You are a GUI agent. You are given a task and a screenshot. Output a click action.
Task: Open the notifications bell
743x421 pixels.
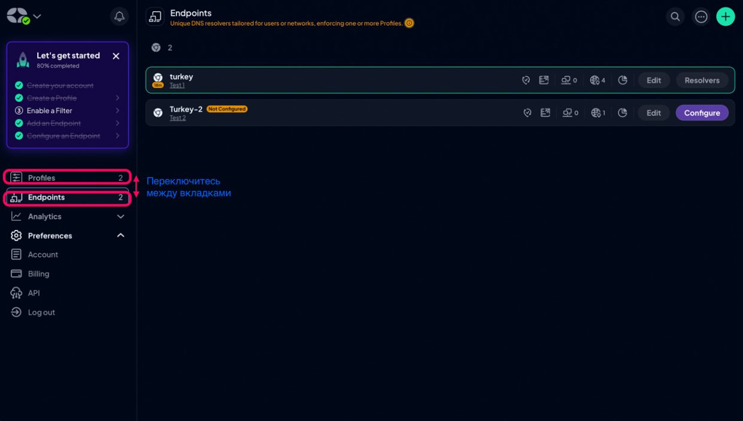pyautogui.click(x=119, y=16)
